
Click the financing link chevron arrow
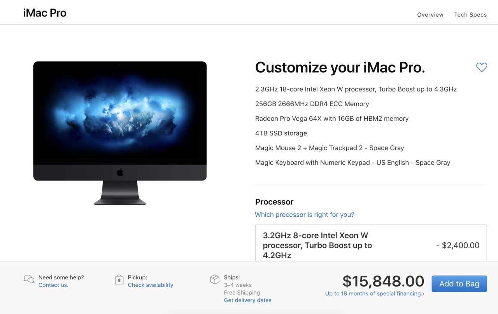(423, 294)
